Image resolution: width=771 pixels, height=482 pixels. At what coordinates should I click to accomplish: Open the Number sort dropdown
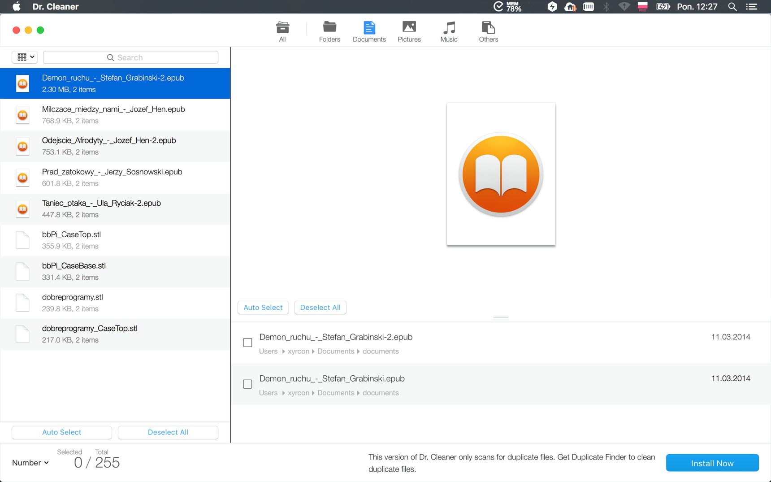coord(30,463)
